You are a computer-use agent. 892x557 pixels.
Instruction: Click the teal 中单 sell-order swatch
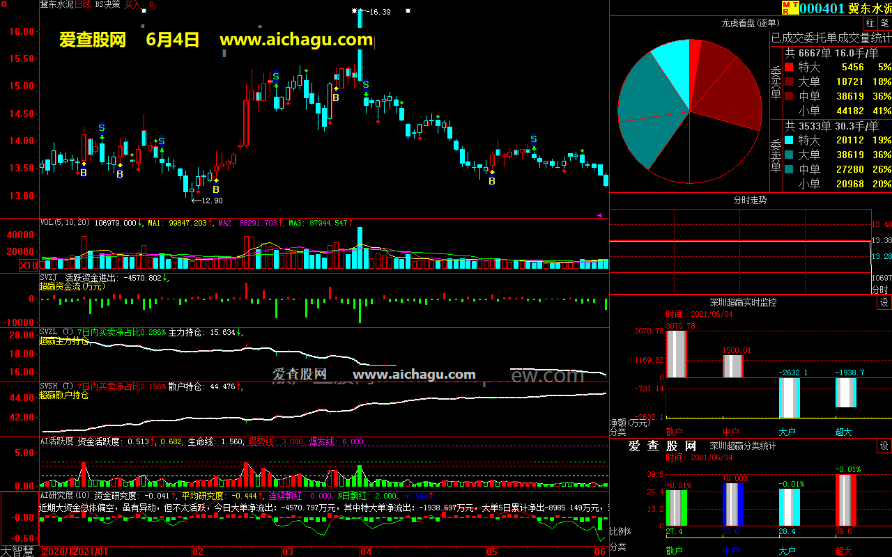788,169
